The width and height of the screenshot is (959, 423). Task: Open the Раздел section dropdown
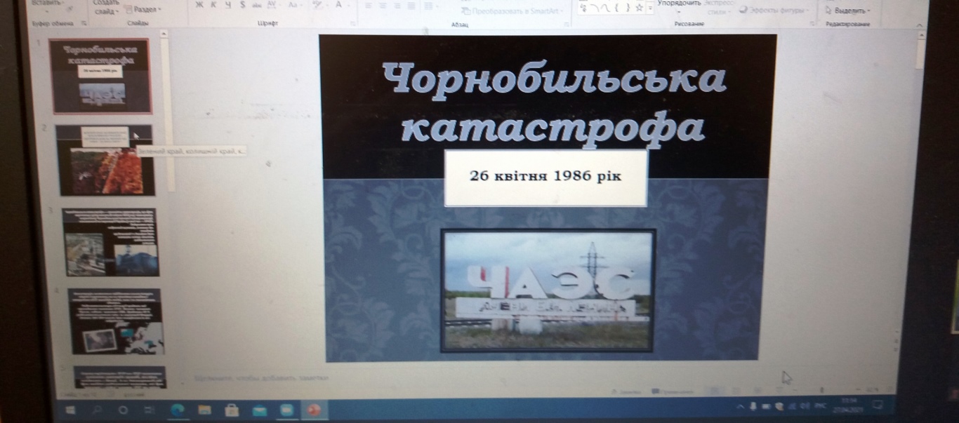tap(143, 9)
